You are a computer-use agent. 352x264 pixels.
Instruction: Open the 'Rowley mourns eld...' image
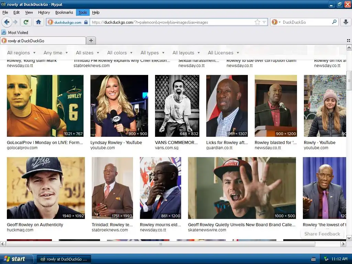pyautogui.click(x=161, y=188)
